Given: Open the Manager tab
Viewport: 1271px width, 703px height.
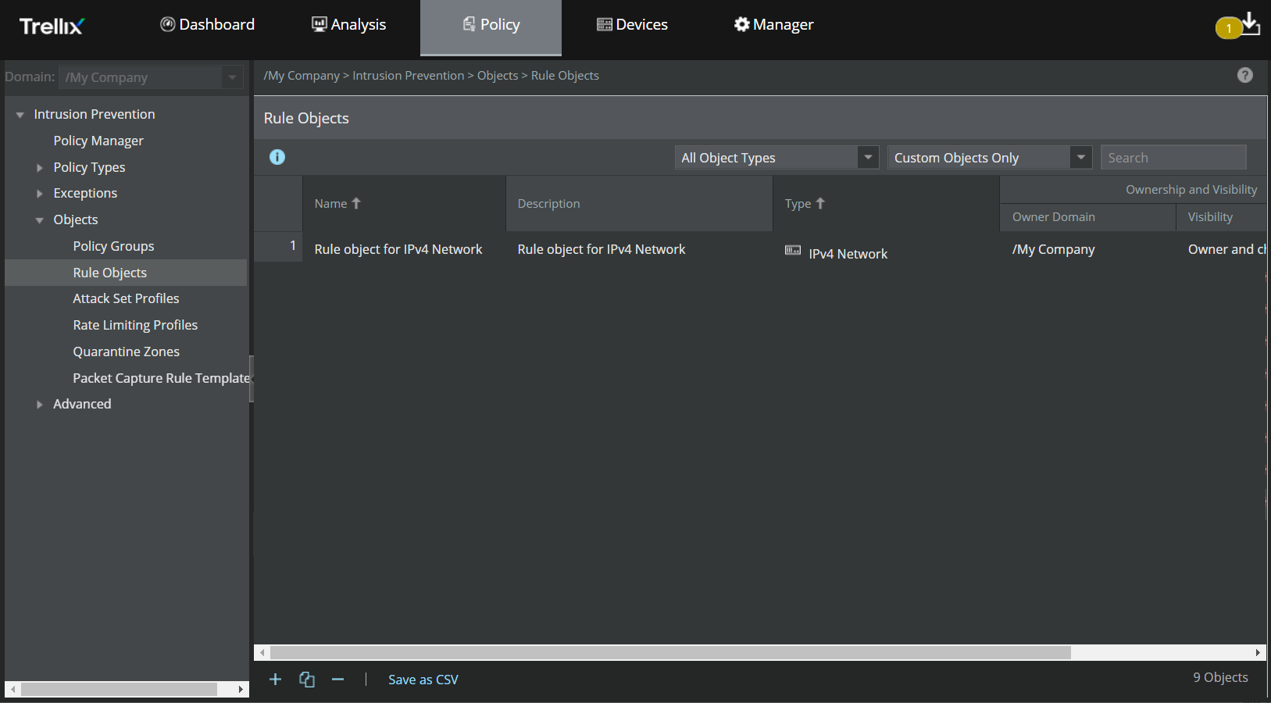Looking at the screenshot, I should tap(773, 24).
